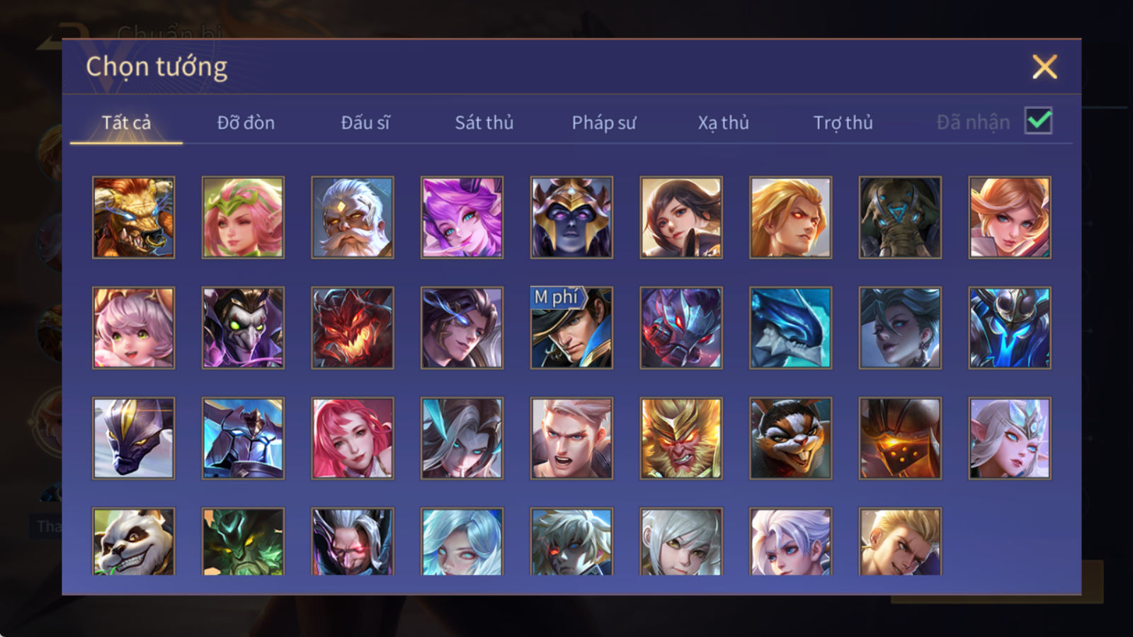
Task: Close the Chọn tướng dialog
Action: click(1044, 67)
